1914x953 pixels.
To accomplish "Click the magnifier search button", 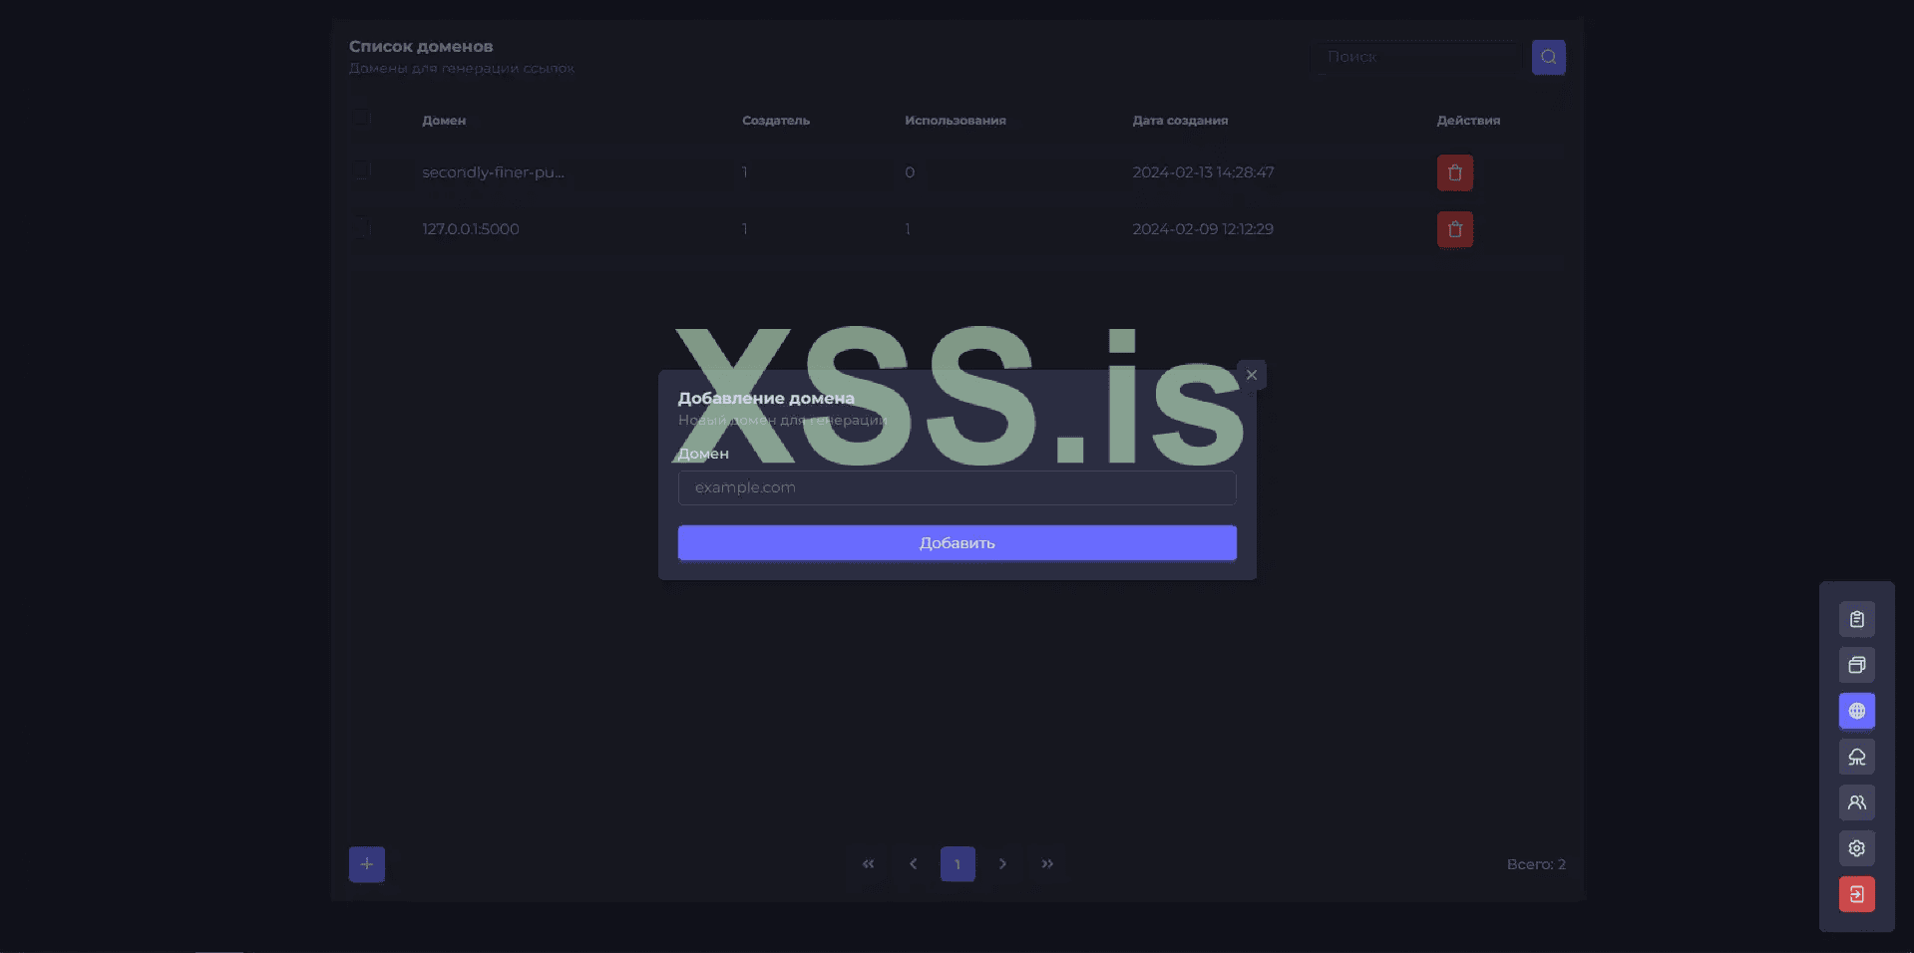I will click(1548, 57).
